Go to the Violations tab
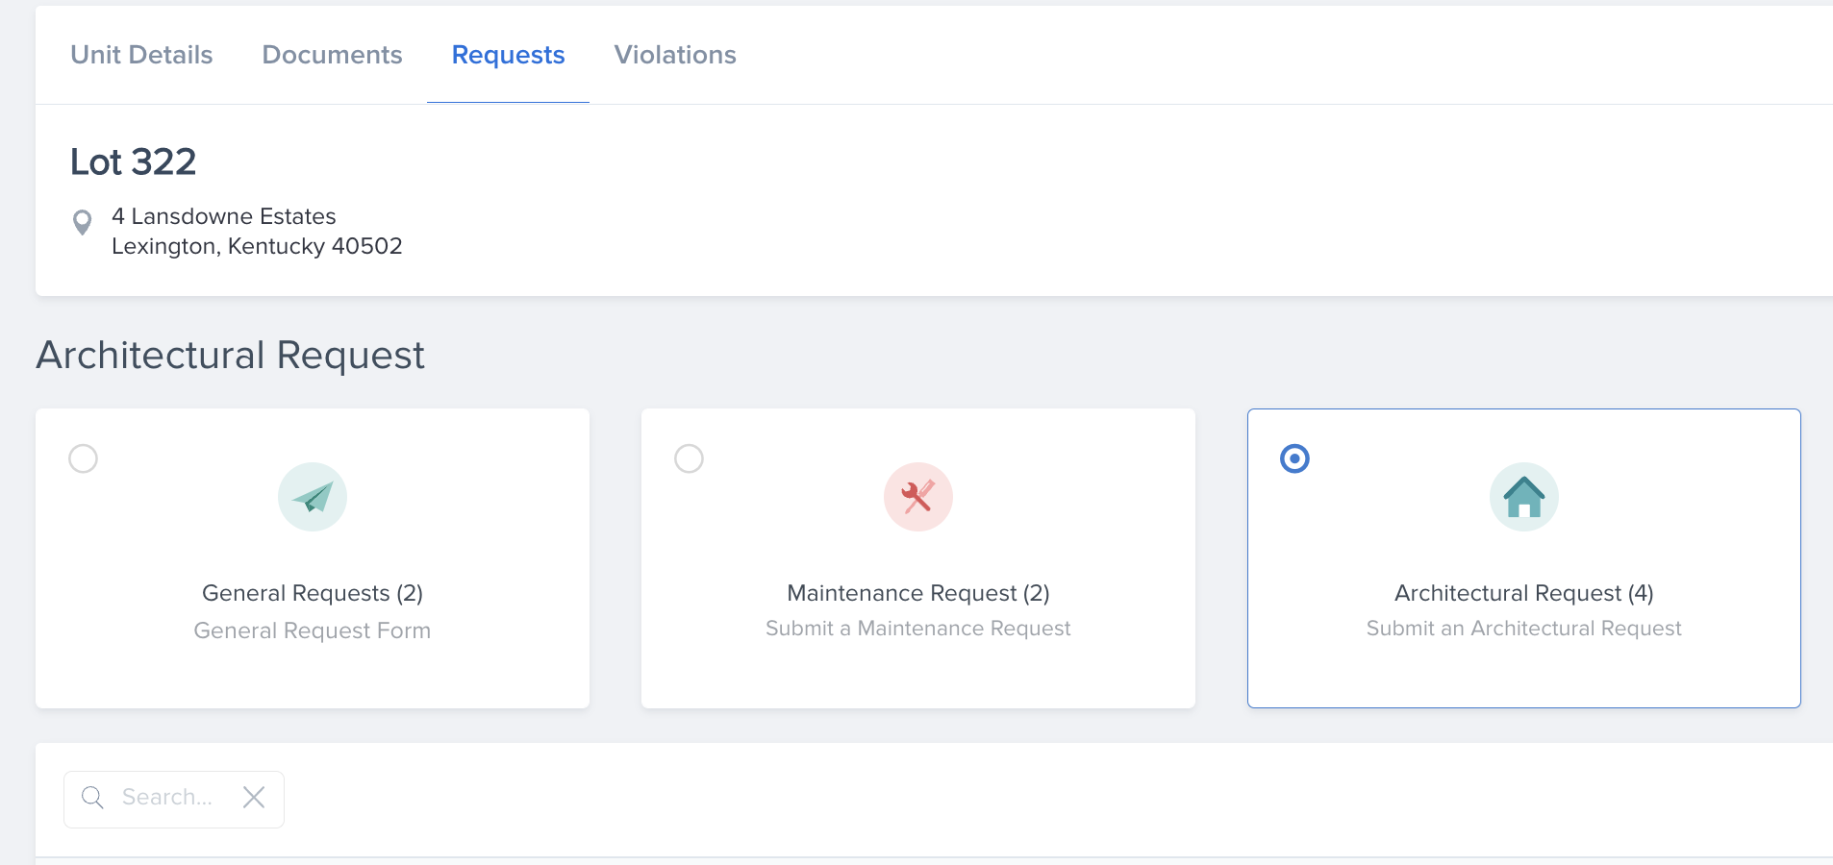The width and height of the screenshot is (1833, 865). (675, 55)
